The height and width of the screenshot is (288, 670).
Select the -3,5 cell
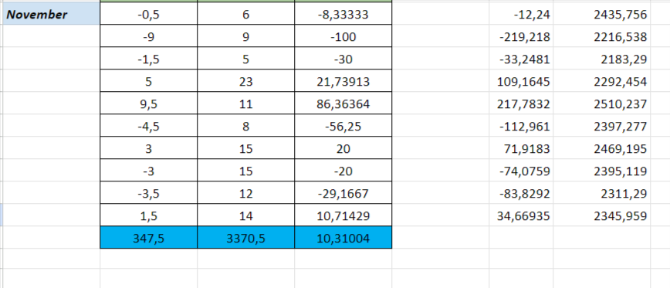coord(149,193)
